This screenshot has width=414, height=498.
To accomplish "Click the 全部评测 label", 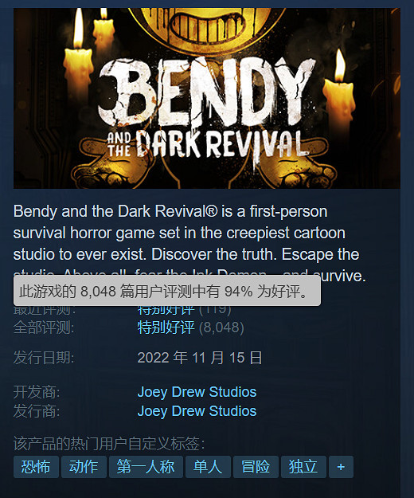I will pyautogui.click(x=44, y=327).
